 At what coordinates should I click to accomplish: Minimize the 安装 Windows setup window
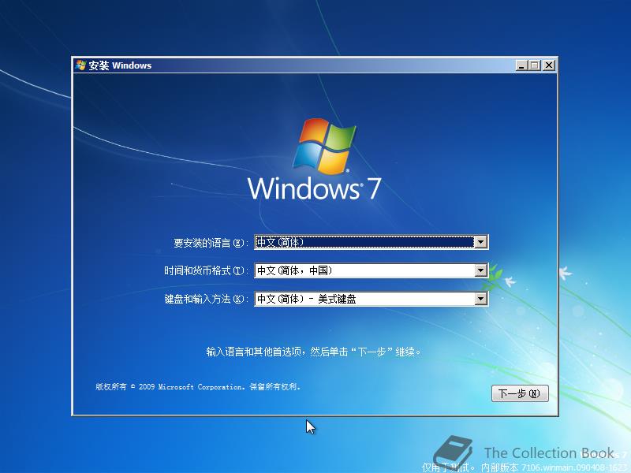(x=521, y=65)
